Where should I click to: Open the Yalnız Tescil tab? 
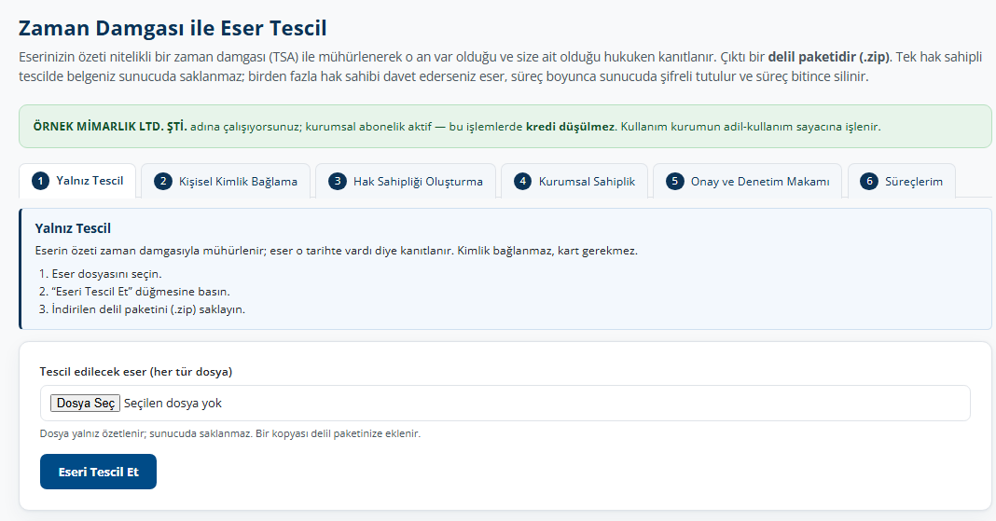[x=77, y=181]
